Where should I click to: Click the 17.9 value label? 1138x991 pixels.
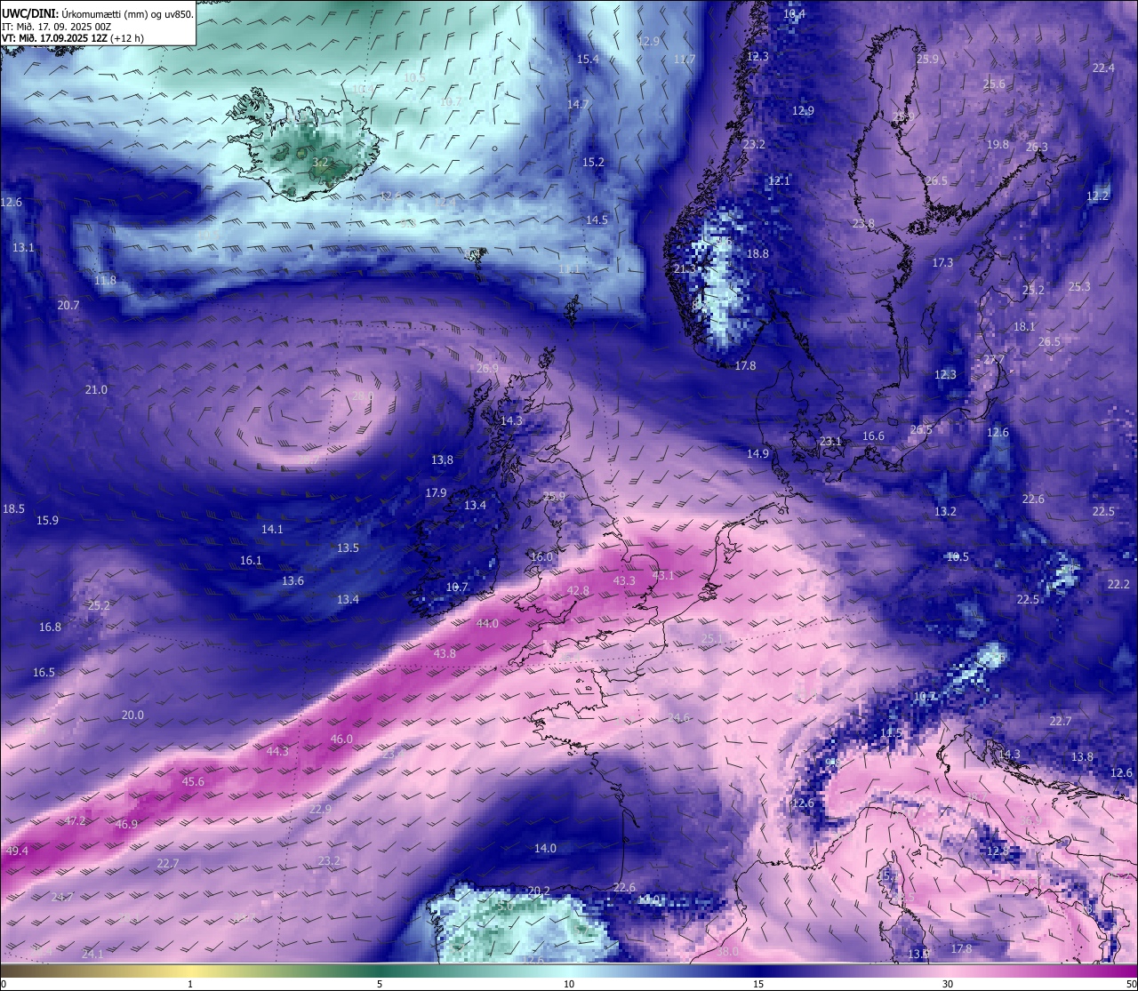point(436,492)
